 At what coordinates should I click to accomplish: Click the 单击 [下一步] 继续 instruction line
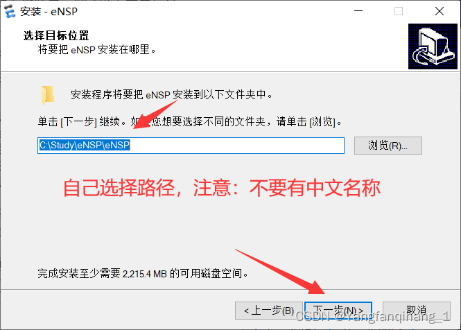point(190,121)
